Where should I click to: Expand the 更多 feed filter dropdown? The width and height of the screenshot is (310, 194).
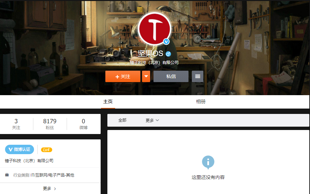coord(152,120)
